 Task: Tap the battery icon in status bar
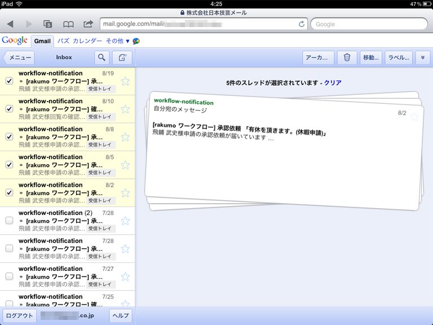coord(427,4)
